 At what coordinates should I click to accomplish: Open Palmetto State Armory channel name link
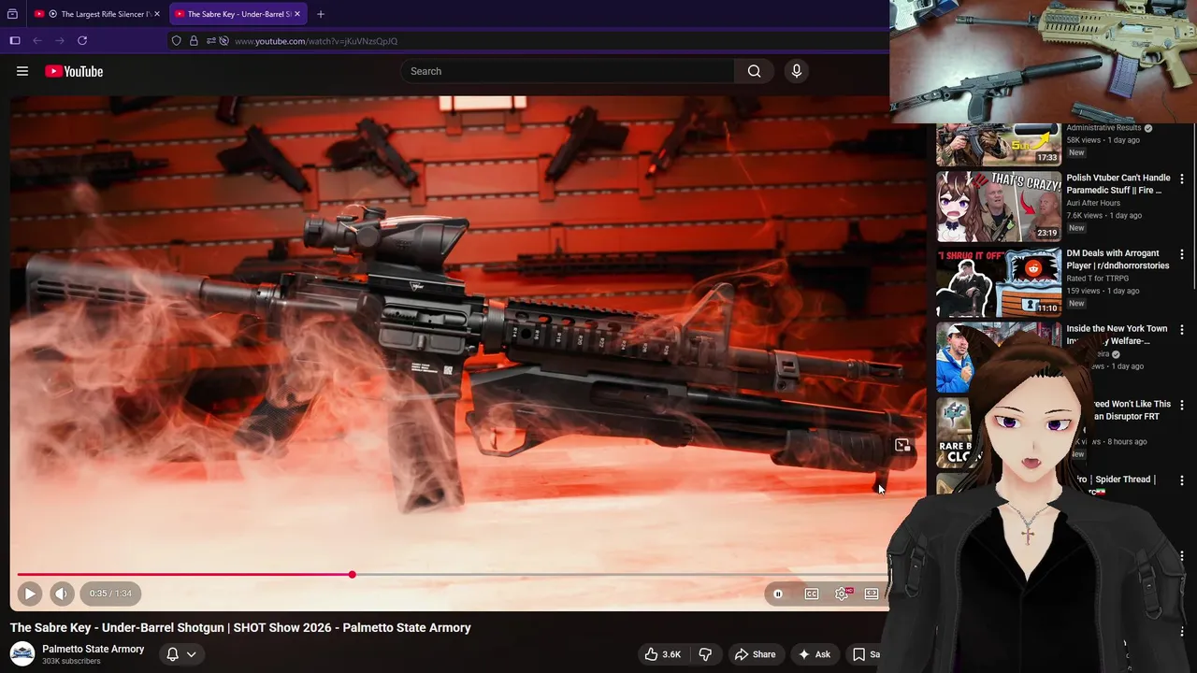(x=94, y=649)
